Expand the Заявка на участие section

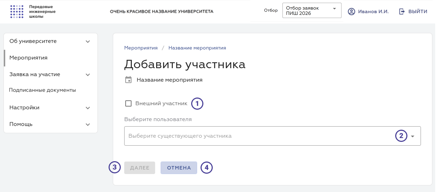(88, 75)
